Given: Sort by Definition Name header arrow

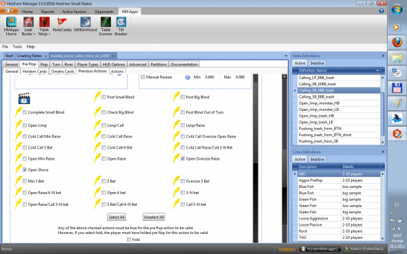Looking at the screenshot, I should click(377, 70).
